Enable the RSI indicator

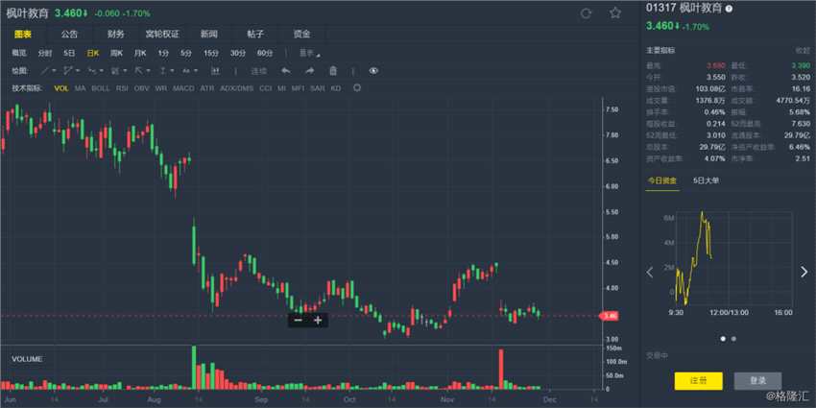(122, 88)
